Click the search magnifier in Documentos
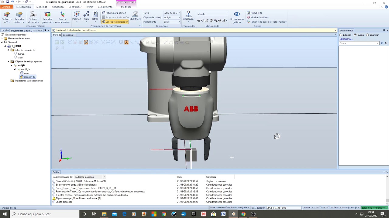 click(x=382, y=43)
